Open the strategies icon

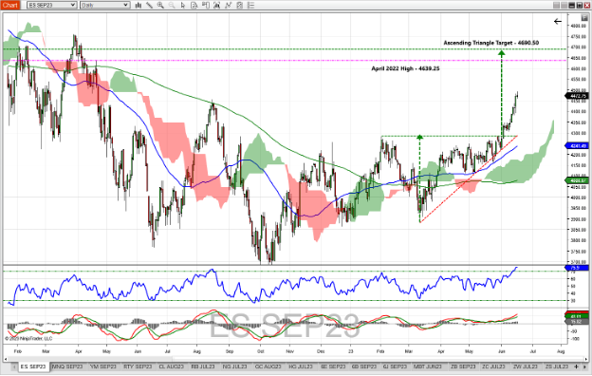[239, 5]
